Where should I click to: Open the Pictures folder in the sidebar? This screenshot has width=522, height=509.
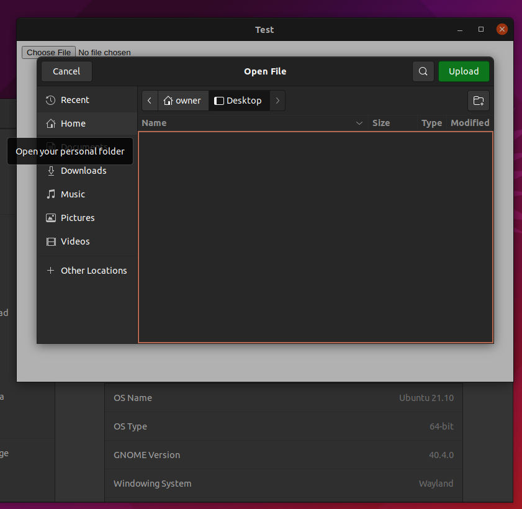pyautogui.click(x=88, y=218)
